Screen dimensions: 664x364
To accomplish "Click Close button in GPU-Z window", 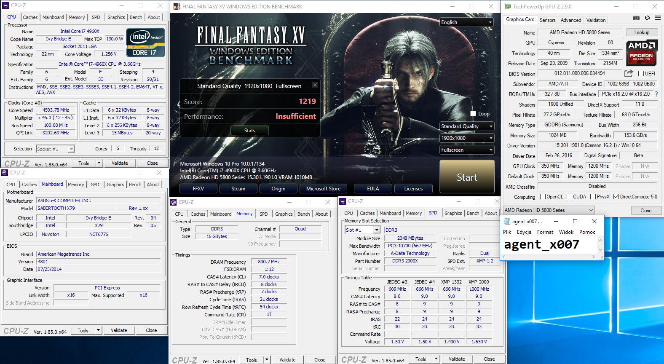I will tap(646, 210).
